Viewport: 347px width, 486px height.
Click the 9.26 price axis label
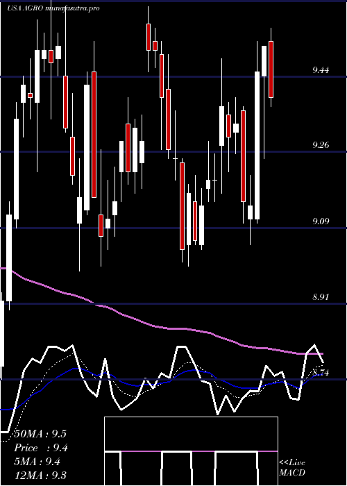(321, 145)
